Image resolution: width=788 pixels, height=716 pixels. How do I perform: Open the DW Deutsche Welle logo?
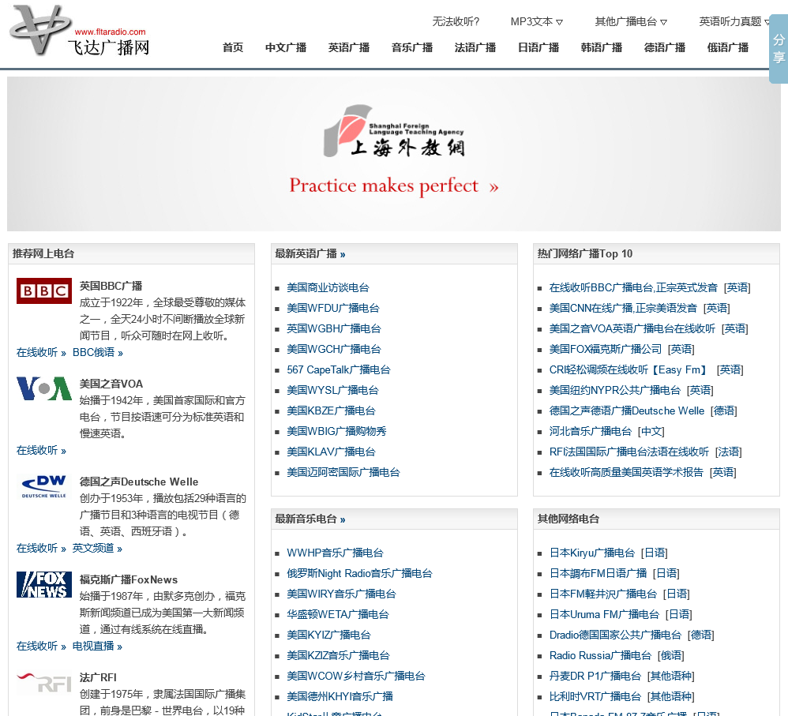pos(44,486)
